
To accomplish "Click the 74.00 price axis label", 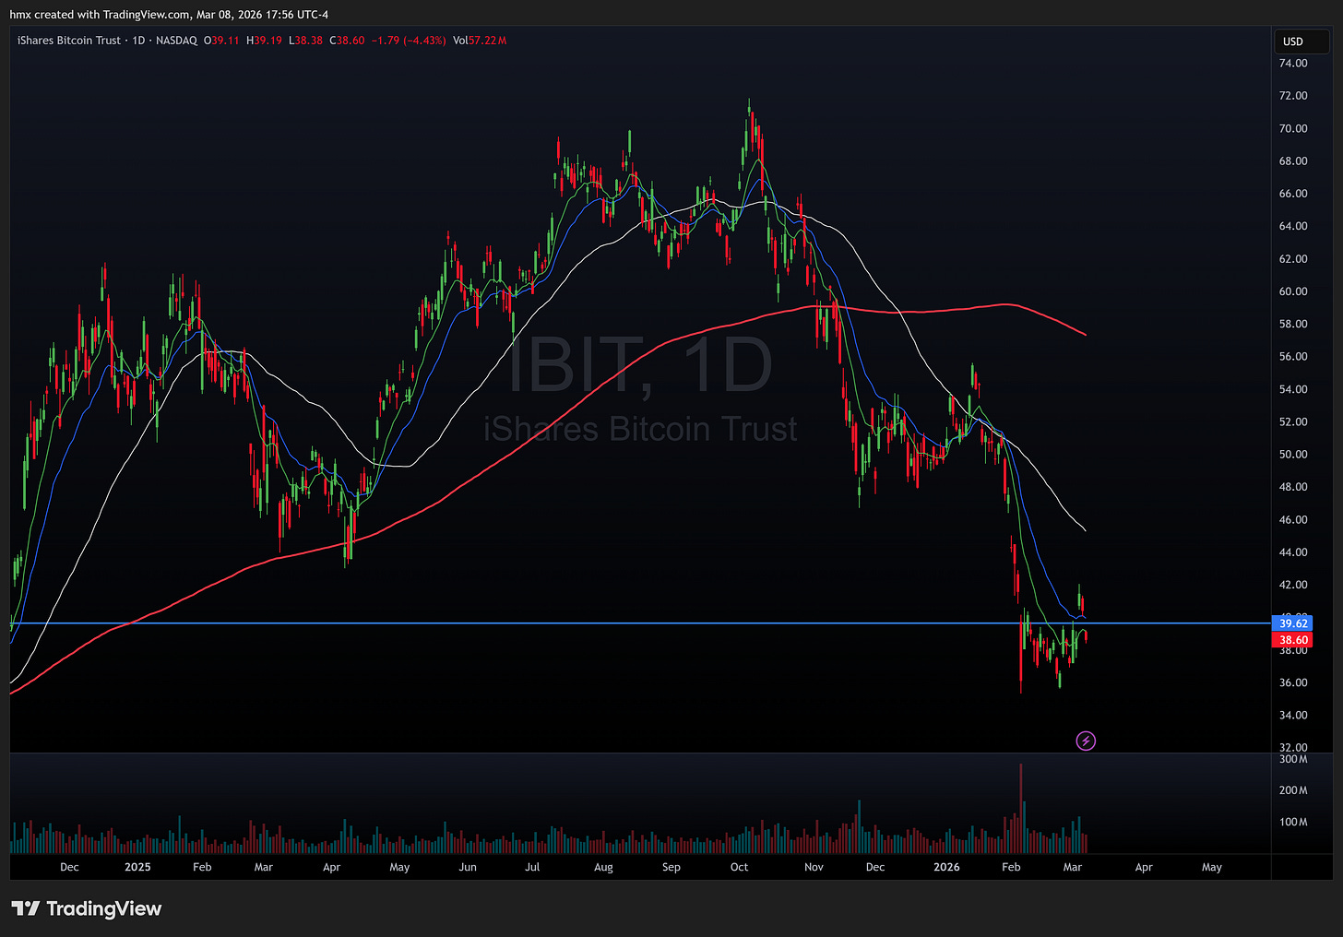I will [1292, 64].
